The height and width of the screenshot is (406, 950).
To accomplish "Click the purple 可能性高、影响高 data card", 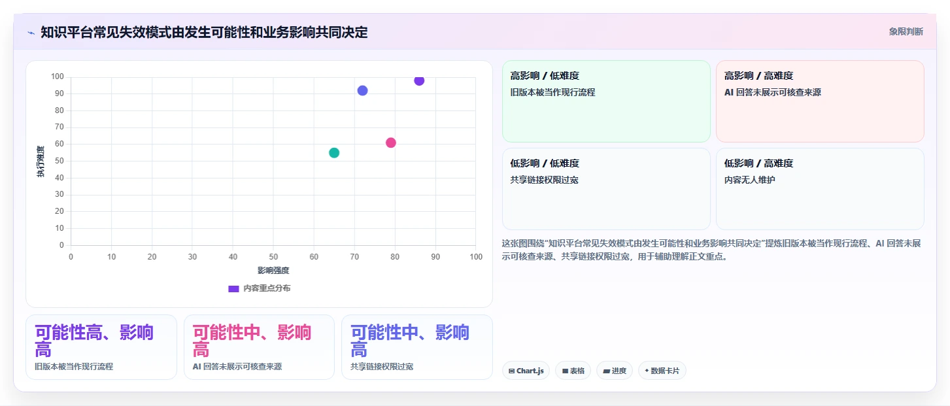I will point(101,347).
